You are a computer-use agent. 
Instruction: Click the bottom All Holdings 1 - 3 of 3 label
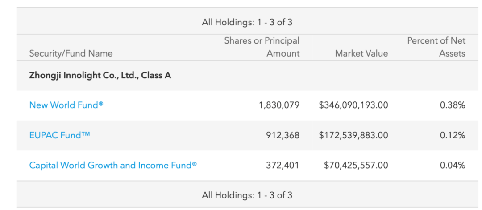tap(247, 195)
